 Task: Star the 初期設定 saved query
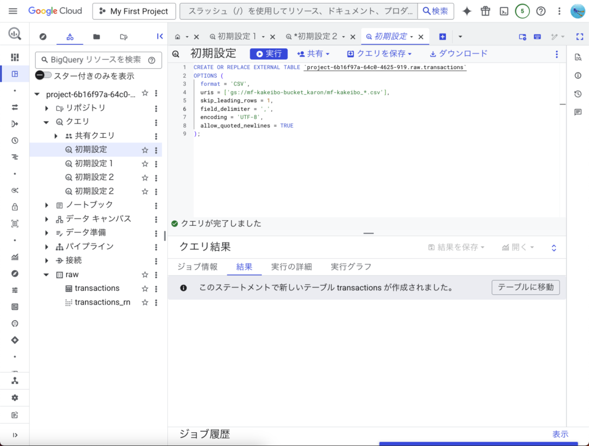click(145, 150)
